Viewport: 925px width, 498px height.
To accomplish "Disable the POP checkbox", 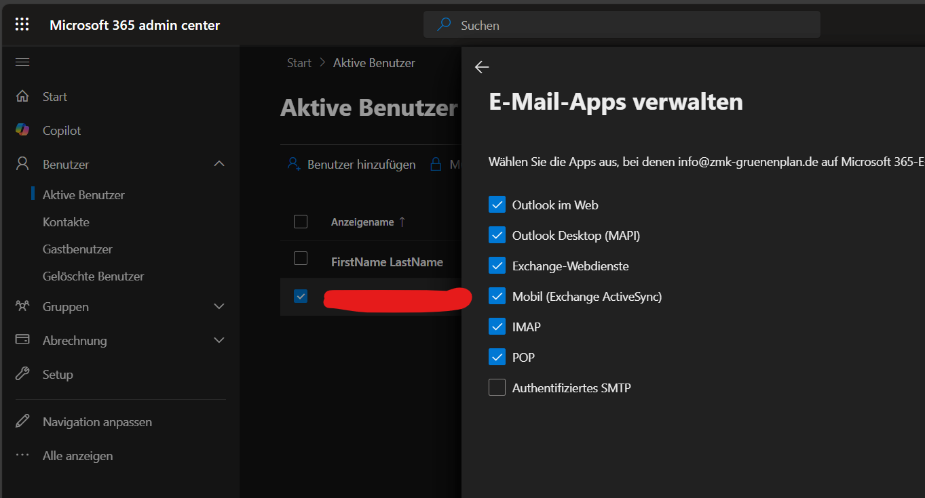I will (x=497, y=357).
